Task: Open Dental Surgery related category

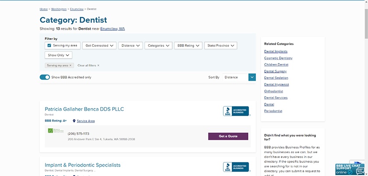Action: point(276,71)
